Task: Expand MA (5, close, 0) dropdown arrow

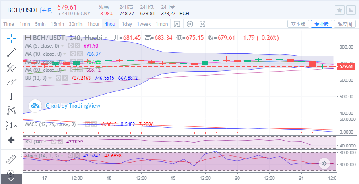Action: [x=66, y=46]
